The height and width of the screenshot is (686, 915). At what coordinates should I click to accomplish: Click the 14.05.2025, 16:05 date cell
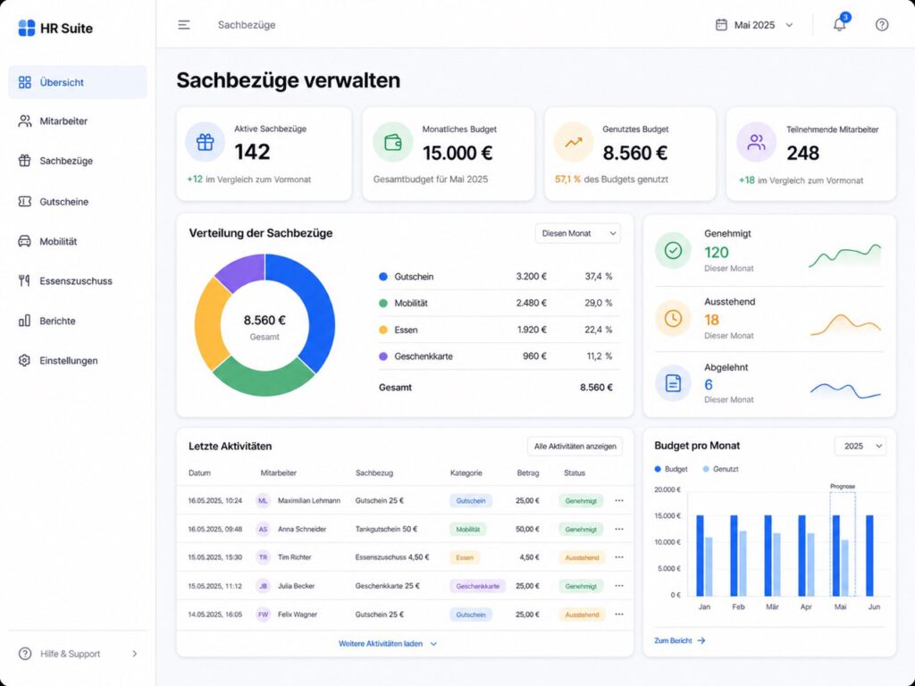tap(214, 615)
